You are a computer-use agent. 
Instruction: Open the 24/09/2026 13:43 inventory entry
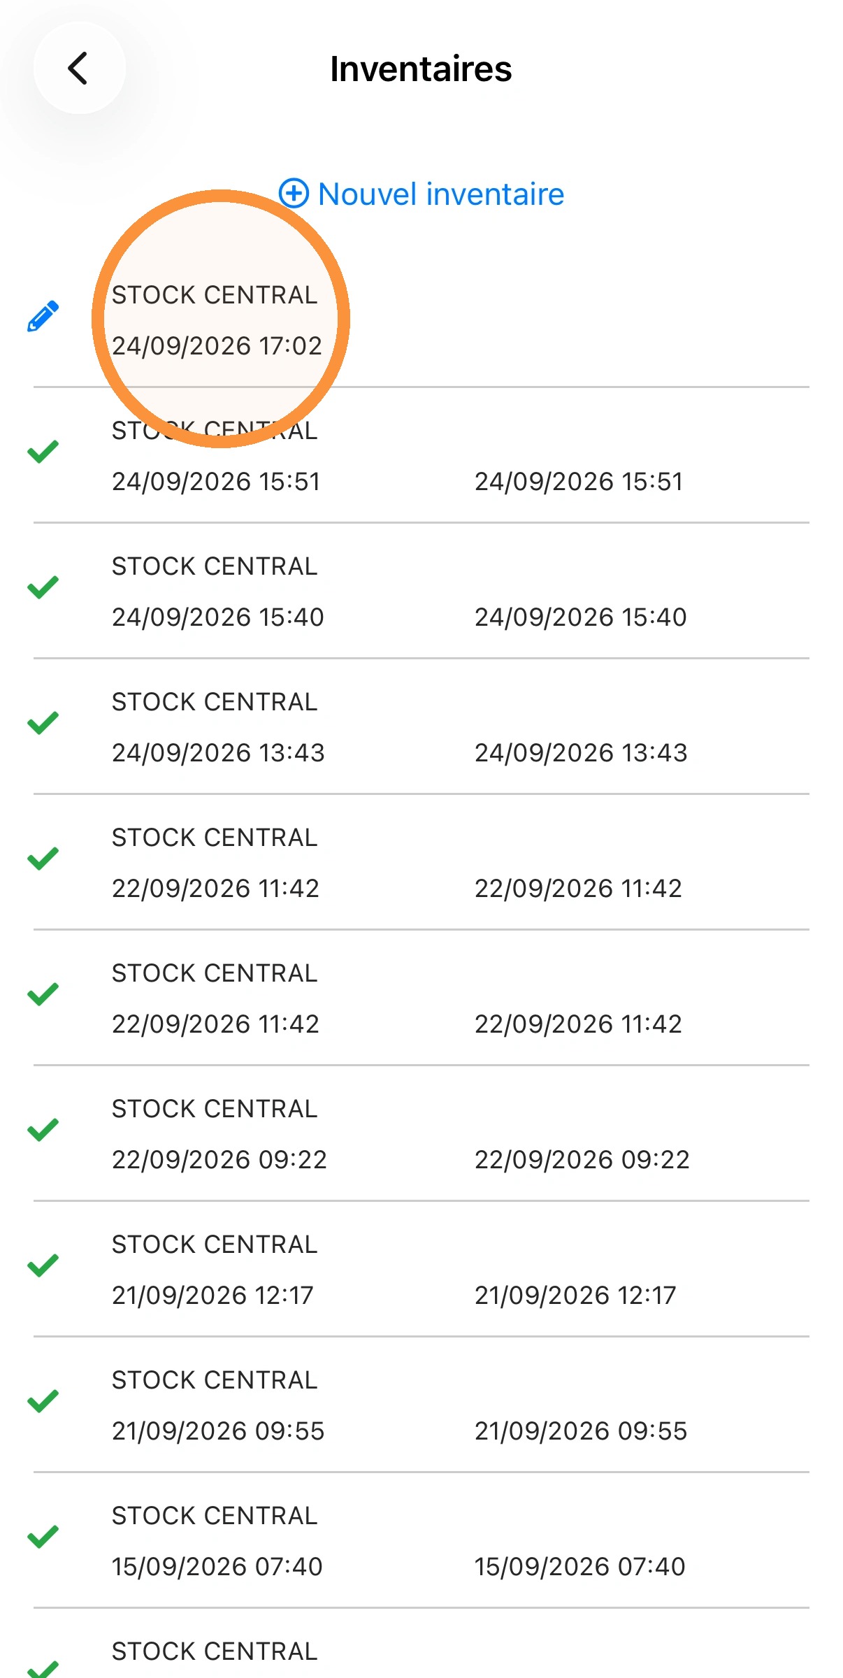coord(421,726)
